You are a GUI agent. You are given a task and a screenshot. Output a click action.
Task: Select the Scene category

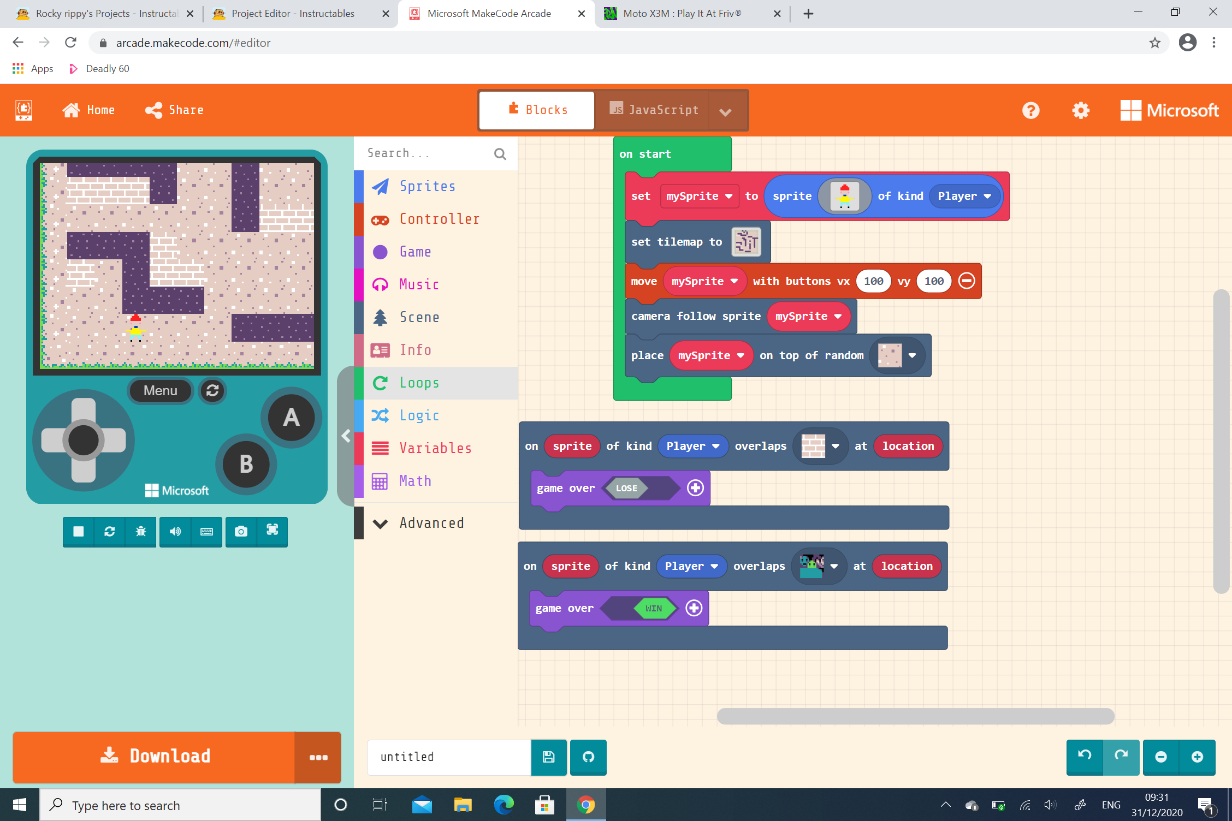[x=419, y=317]
